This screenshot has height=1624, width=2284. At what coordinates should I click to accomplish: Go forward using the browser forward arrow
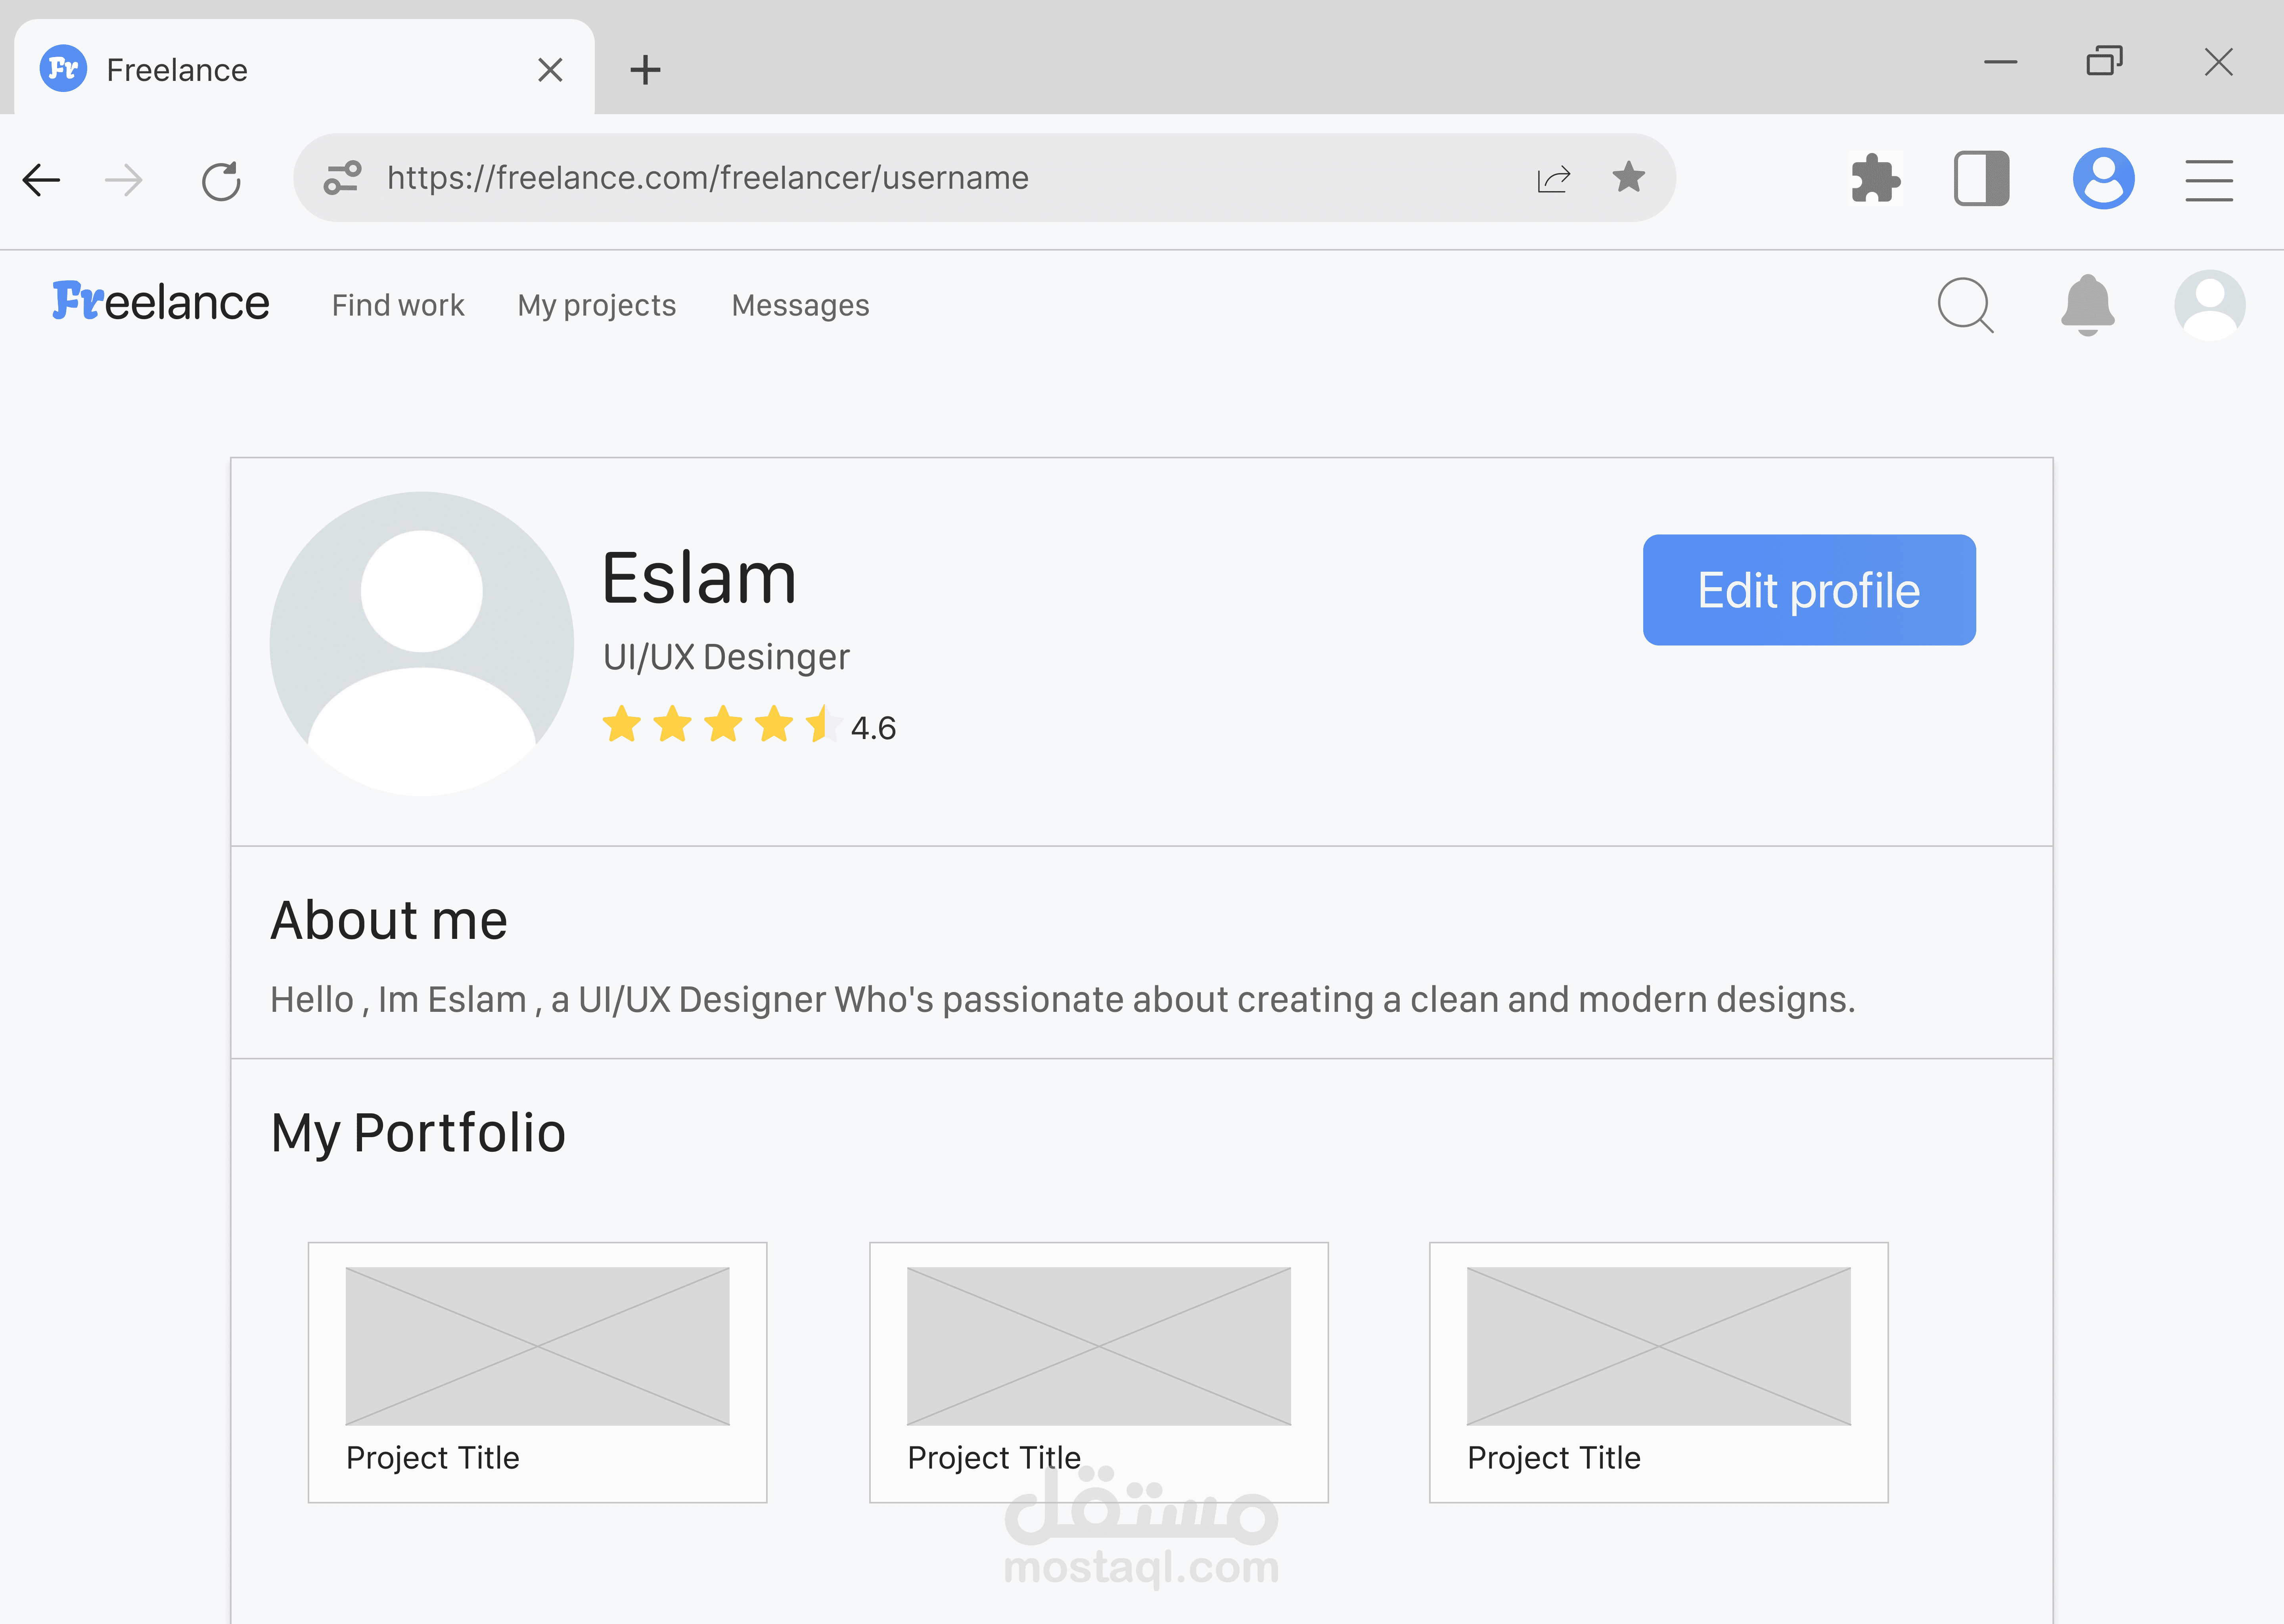(124, 180)
